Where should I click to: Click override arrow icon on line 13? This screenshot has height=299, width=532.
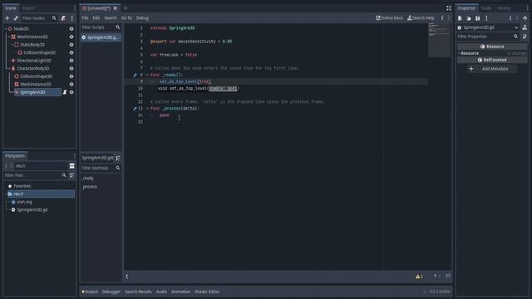click(135, 109)
